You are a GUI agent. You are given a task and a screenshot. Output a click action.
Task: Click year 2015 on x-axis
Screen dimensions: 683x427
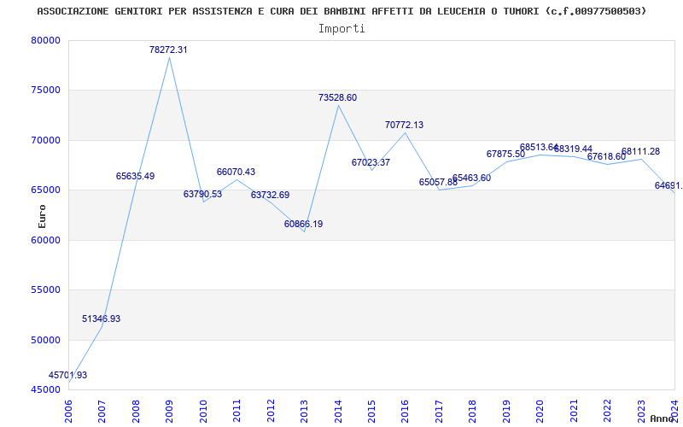coord(372,411)
